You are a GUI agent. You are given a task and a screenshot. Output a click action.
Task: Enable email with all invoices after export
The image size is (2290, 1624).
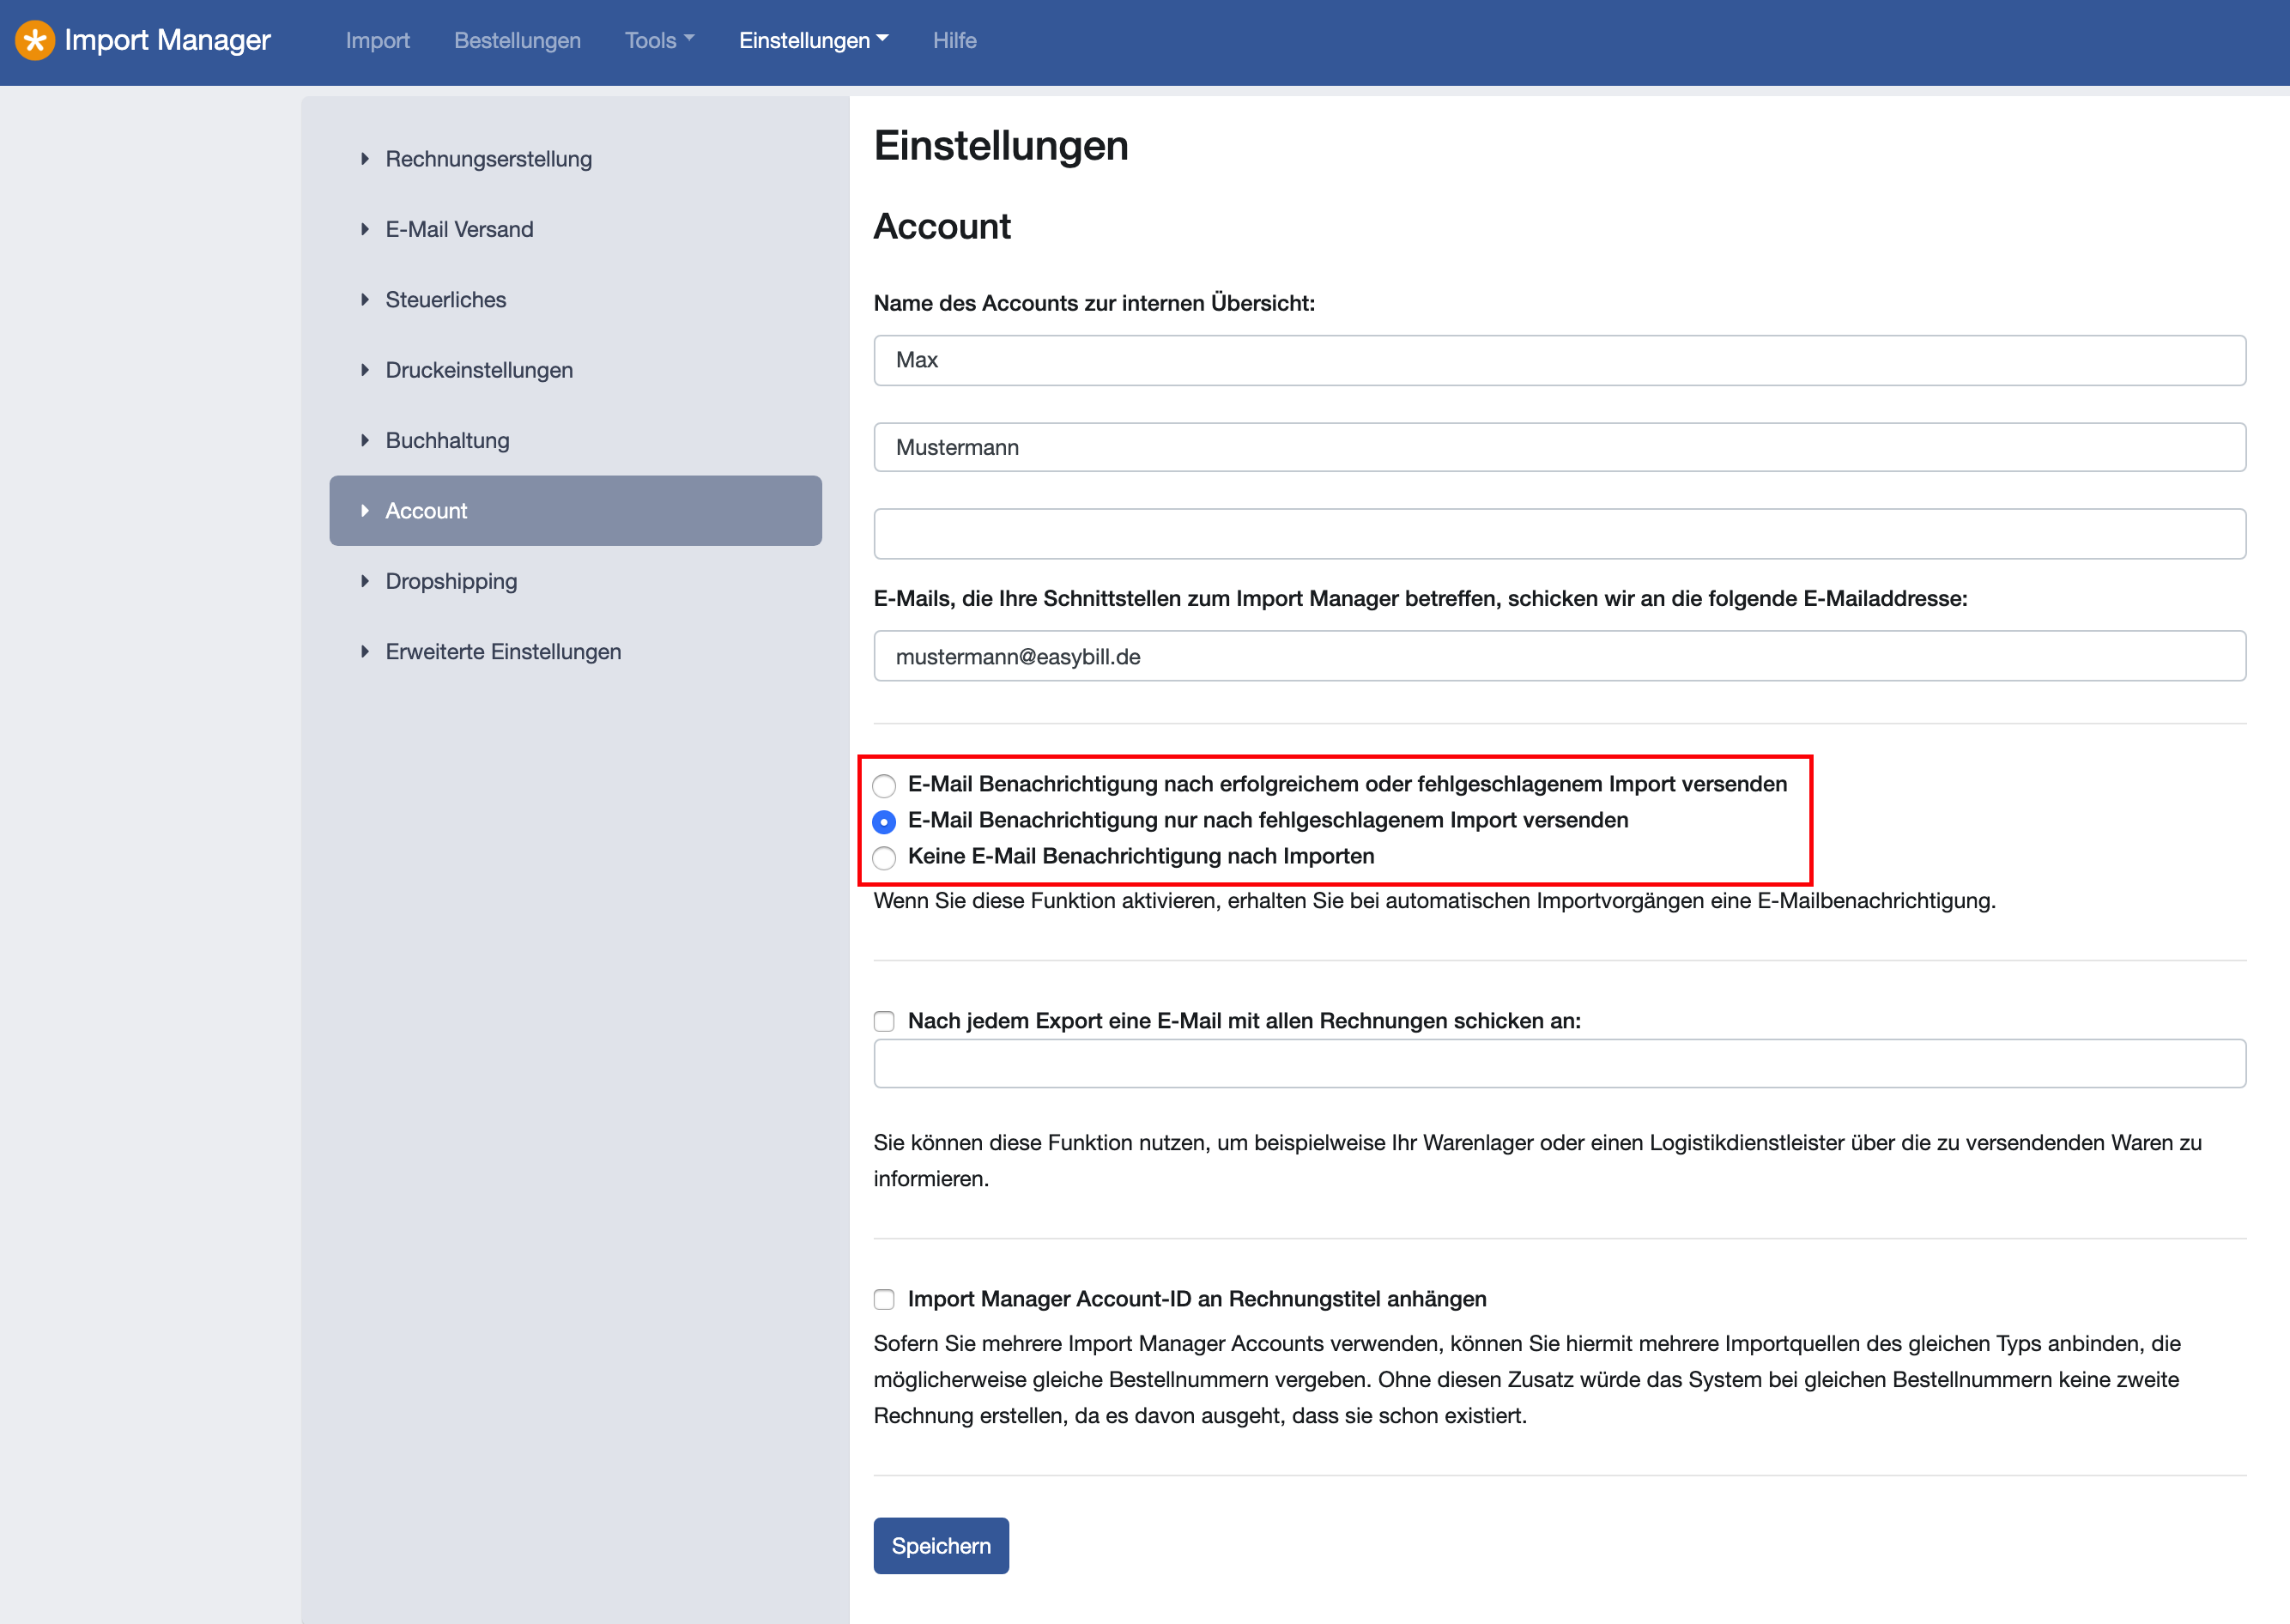[x=884, y=1021]
